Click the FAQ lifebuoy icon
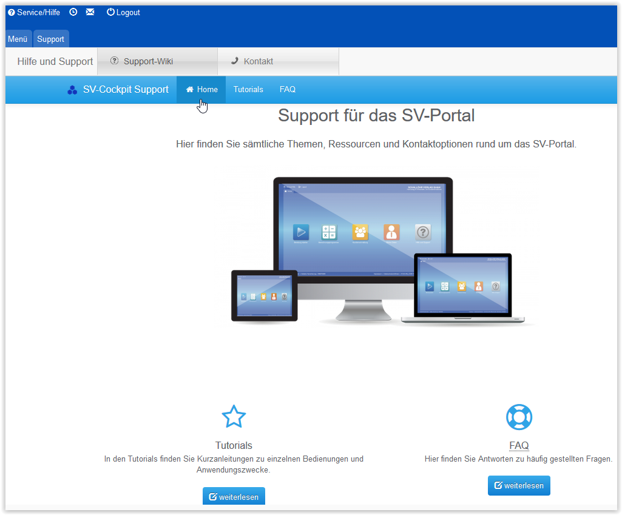The width and height of the screenshot is (622, 515). pos(519,417)
